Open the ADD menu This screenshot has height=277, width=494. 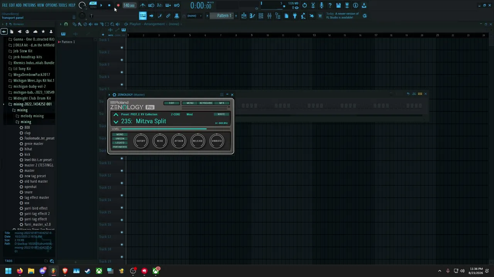point(19,5)
